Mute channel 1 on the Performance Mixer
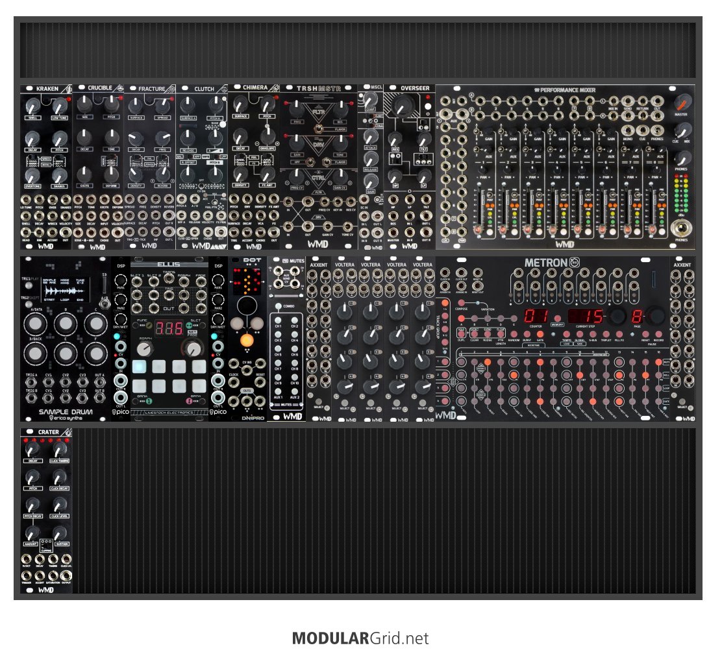 coord(492,234)
